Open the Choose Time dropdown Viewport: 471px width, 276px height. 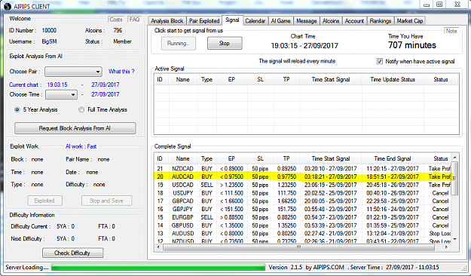click(x=61, y=95)
